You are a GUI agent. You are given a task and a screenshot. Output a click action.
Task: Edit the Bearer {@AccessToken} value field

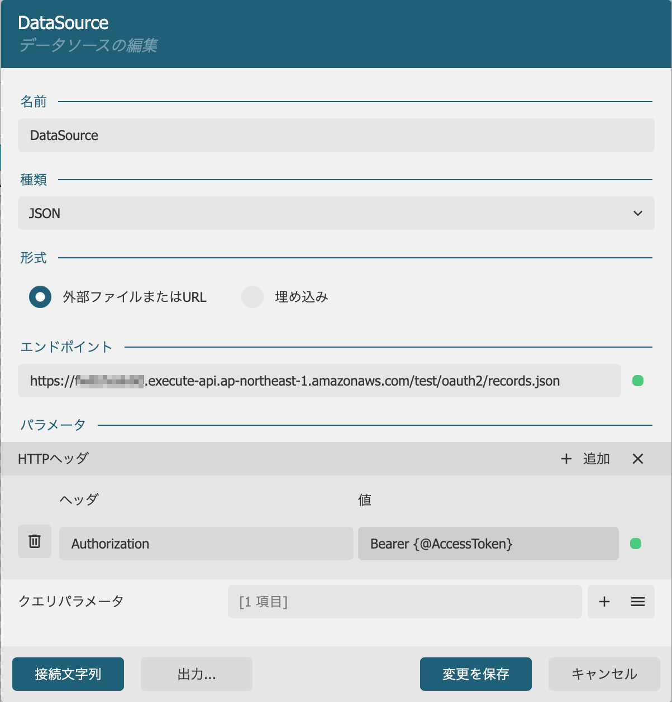tap(488, 544)
